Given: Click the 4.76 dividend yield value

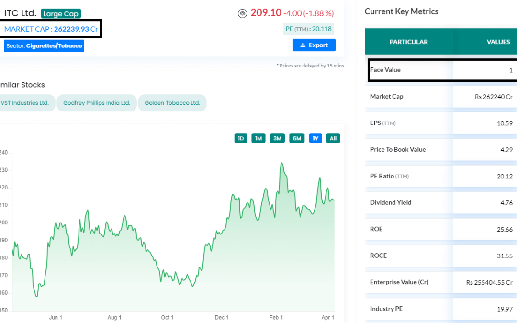Looking at the screenshot, I should (x=506, y=203).
